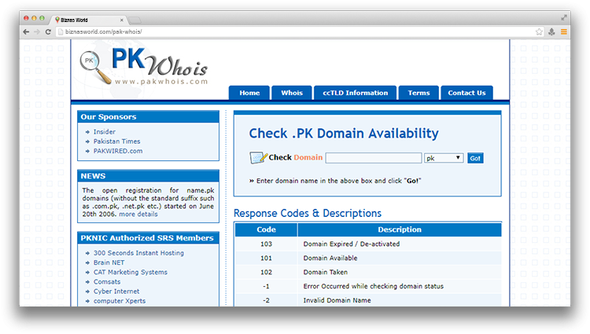Go to the Contact Us tab
The width and height of the screenshot is (590, 334).
coord(466,93)
